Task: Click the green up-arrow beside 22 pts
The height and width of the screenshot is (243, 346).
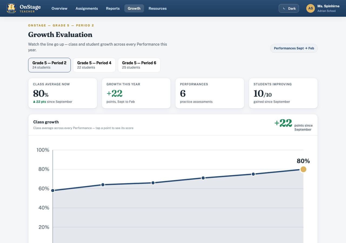Action: click(34, 102)
